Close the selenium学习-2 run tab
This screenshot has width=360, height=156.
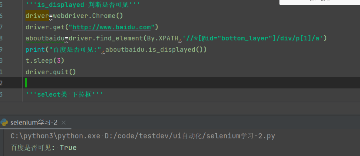click(x=63, y=123)
